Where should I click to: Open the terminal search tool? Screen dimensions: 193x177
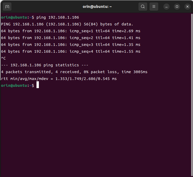(143, 7)
